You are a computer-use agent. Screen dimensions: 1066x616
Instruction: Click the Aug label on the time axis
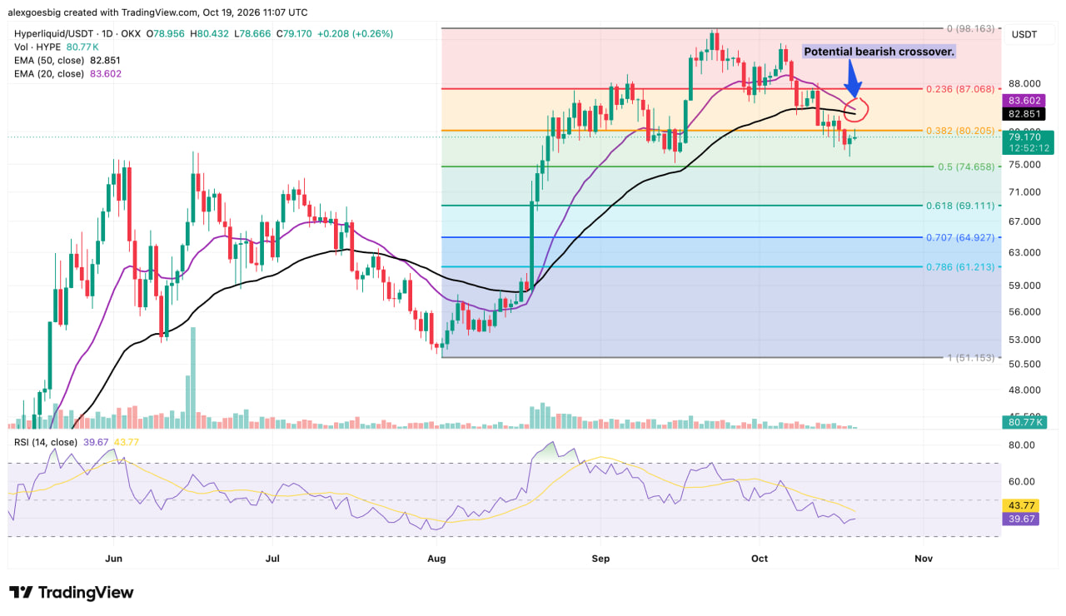437,559
